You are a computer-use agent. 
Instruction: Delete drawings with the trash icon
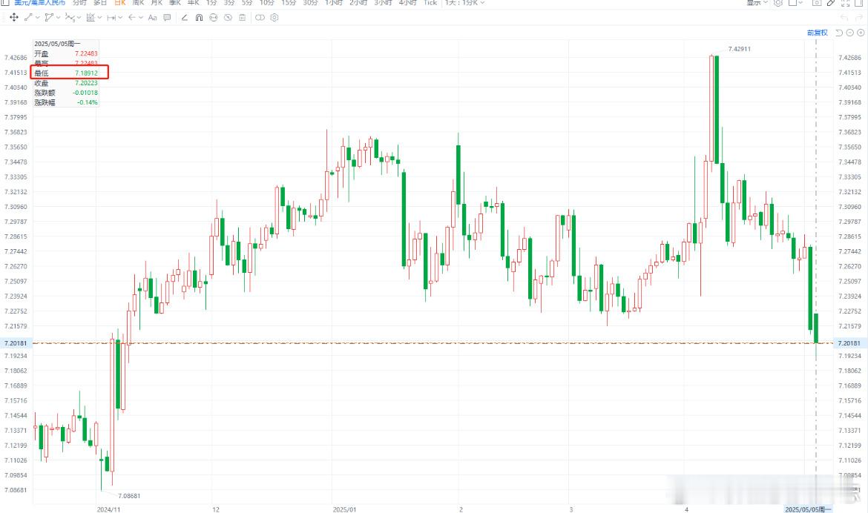[x=242, y=18]
